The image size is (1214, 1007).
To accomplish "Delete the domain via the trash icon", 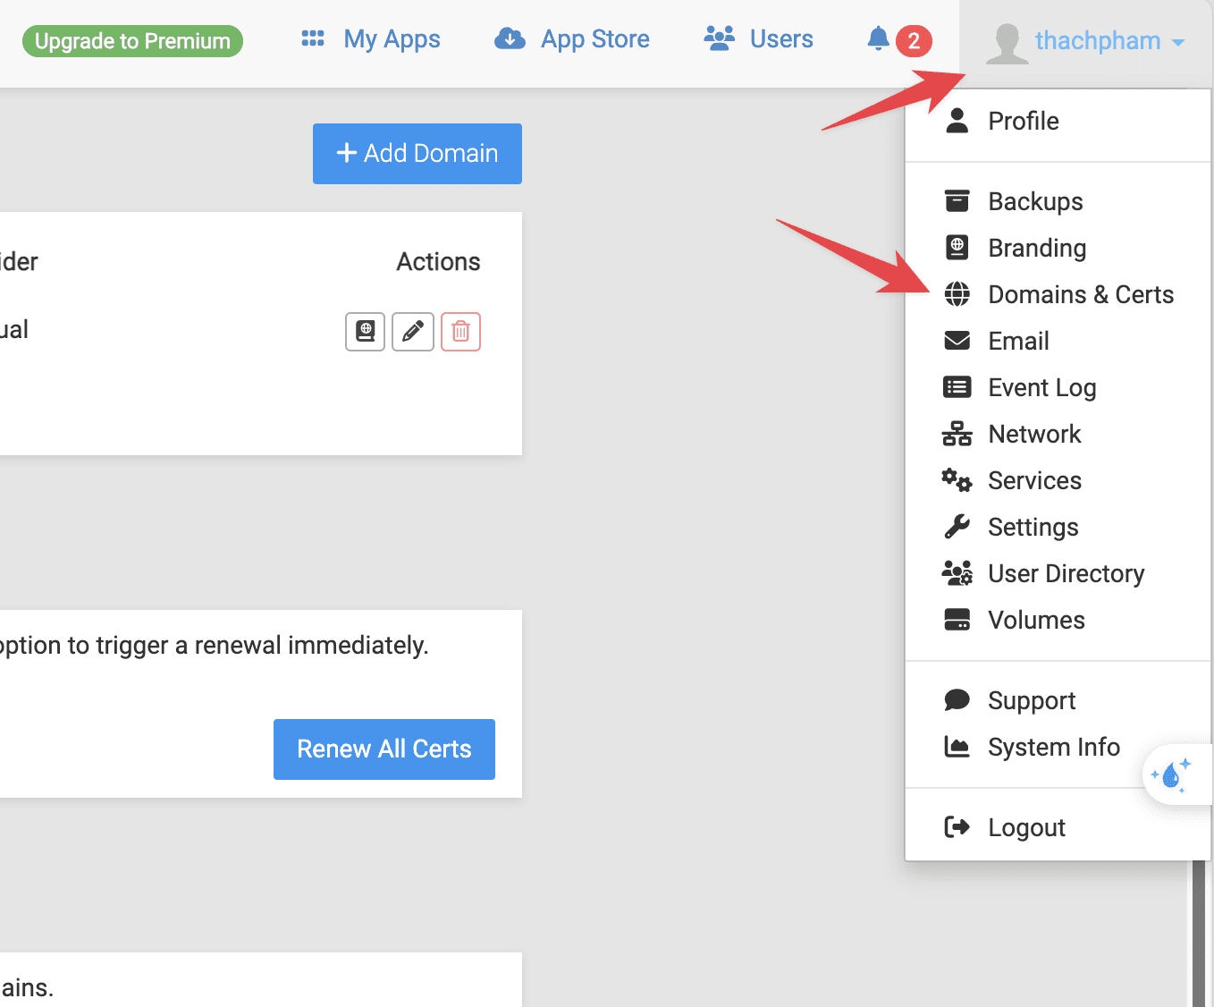I will tap(460, 331).
